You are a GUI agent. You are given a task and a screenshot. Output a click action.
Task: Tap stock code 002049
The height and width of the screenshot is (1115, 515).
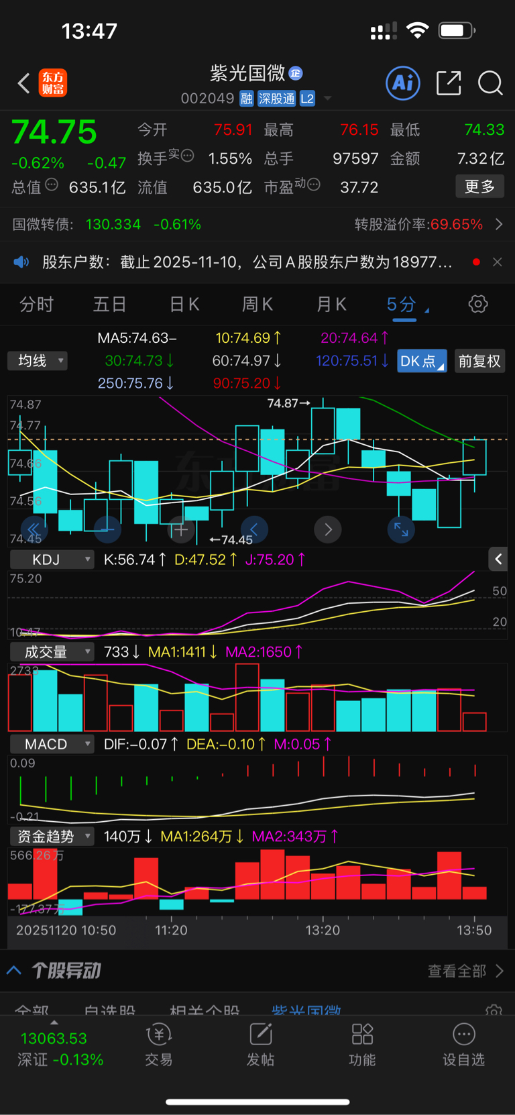[x=207, y=99]
